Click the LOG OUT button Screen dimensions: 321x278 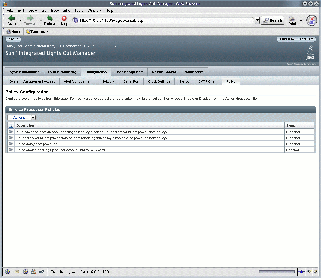[306, 39]
